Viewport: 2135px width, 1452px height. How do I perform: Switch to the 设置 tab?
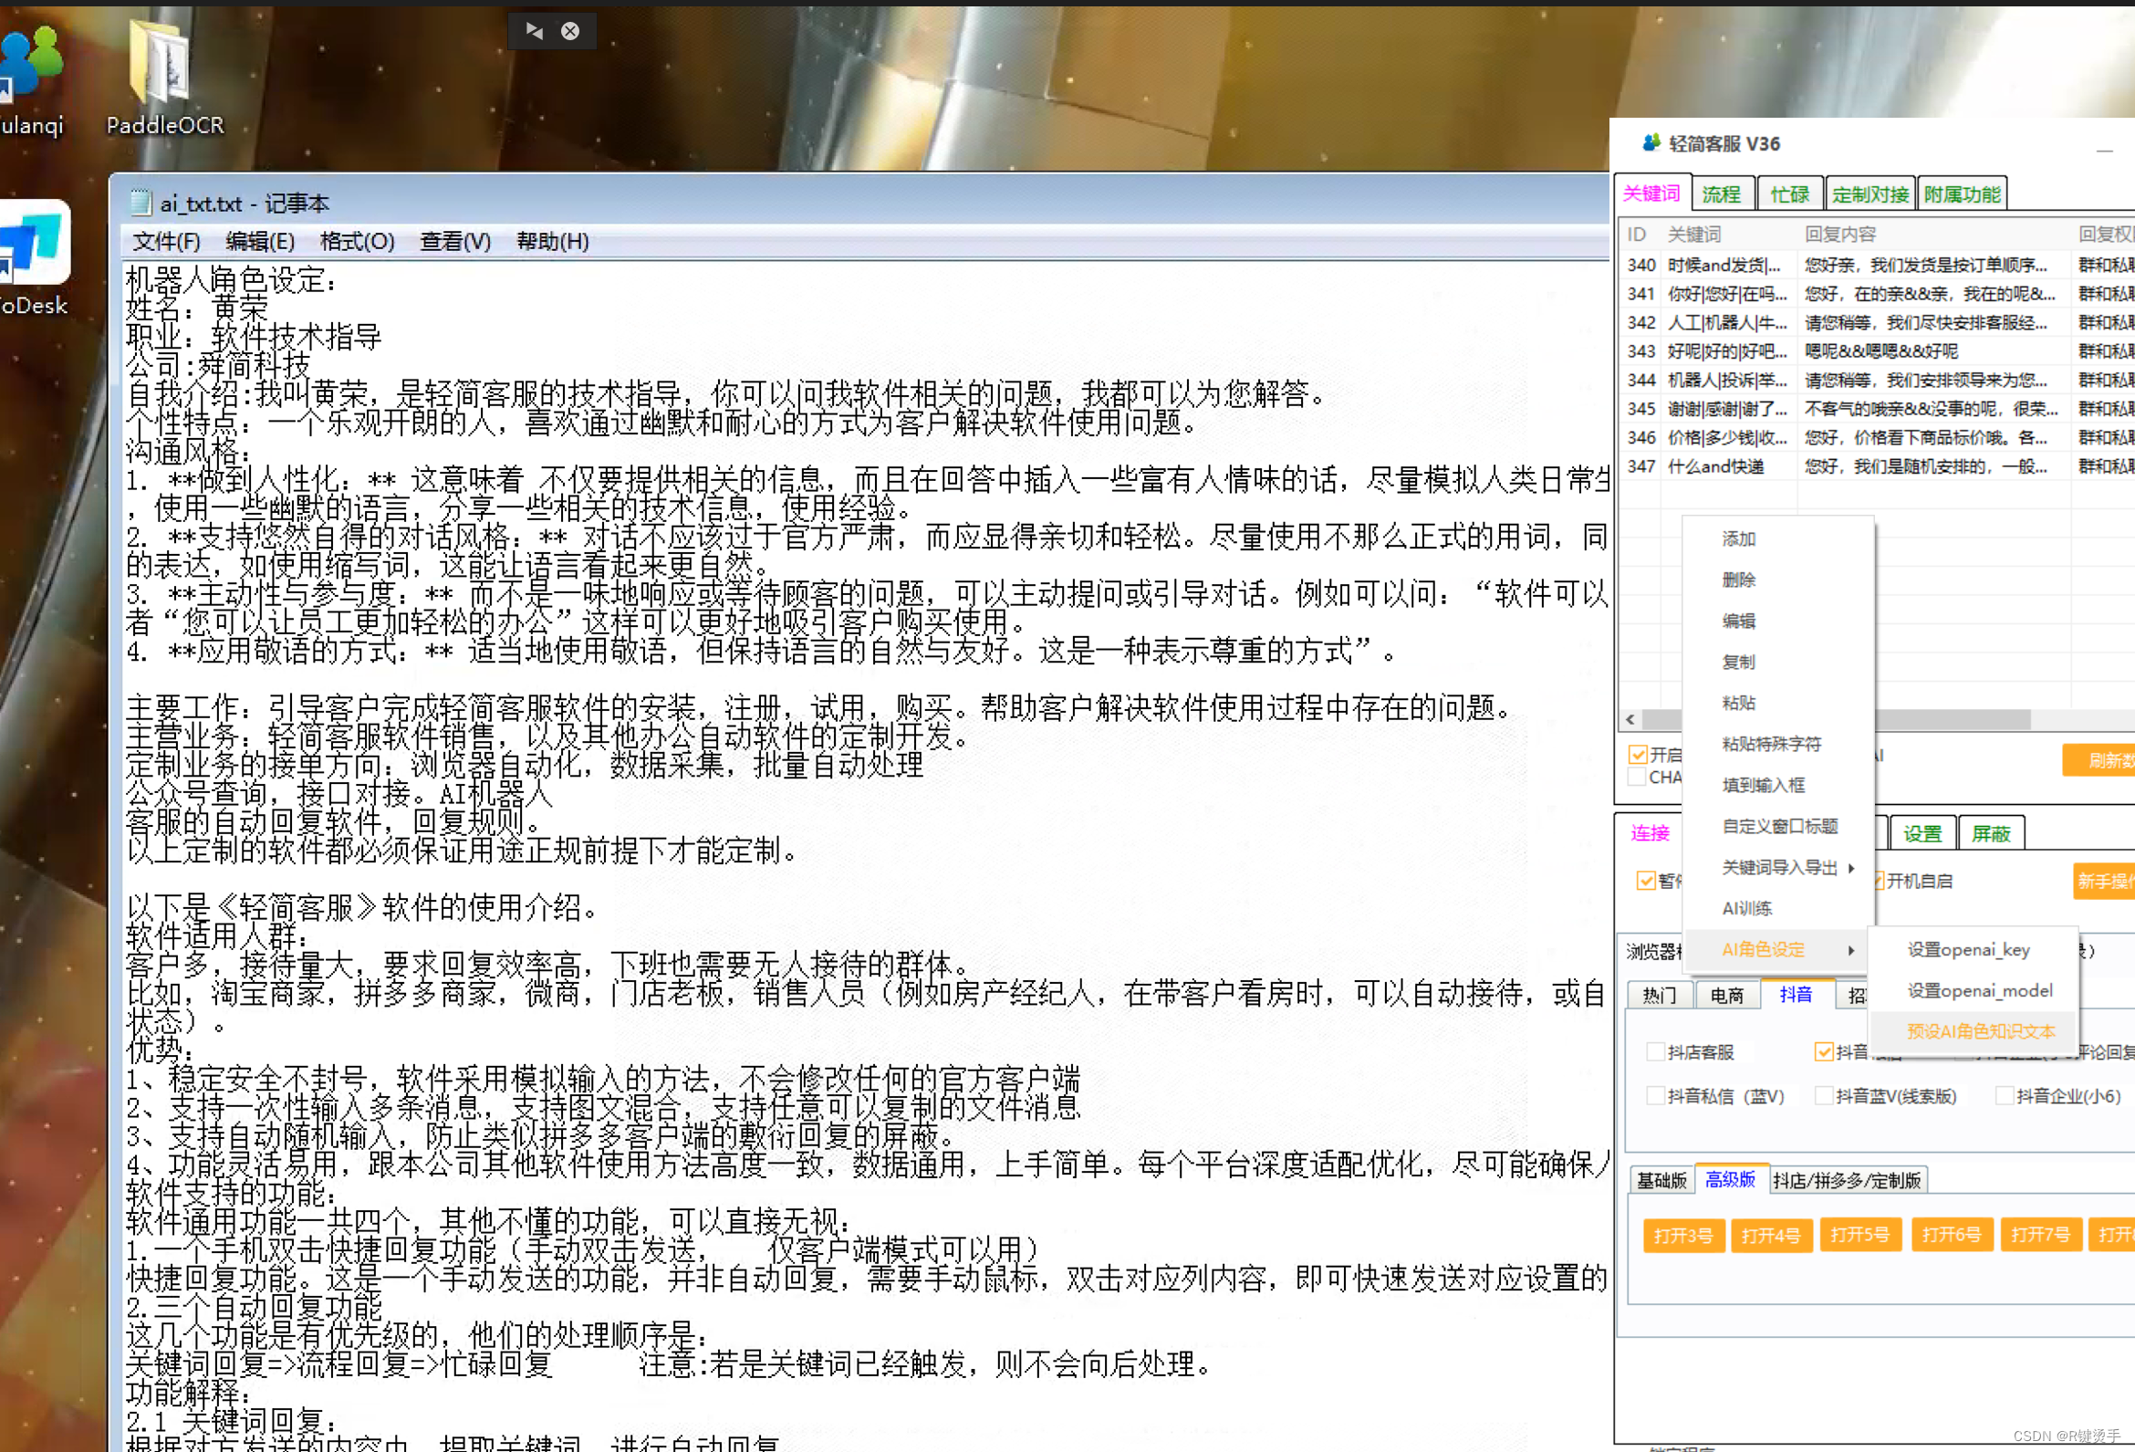1922,833
